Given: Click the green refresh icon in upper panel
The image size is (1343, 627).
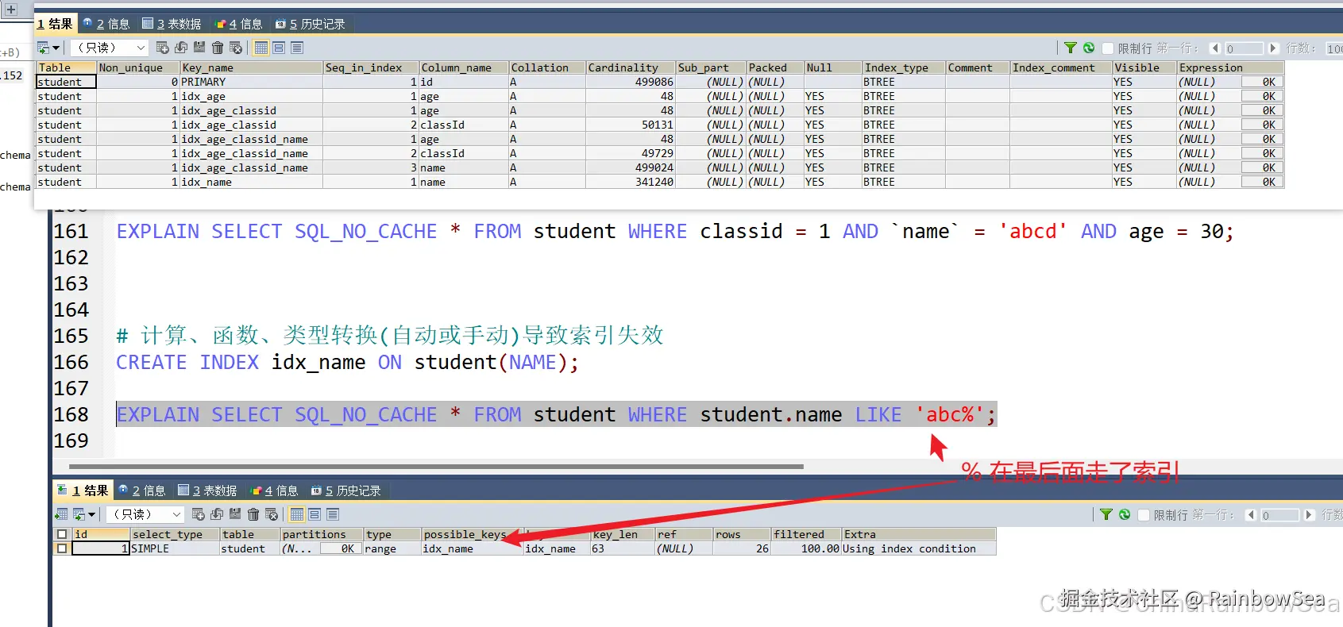Looking at the screenshot, I should [x=1089, y=48].
